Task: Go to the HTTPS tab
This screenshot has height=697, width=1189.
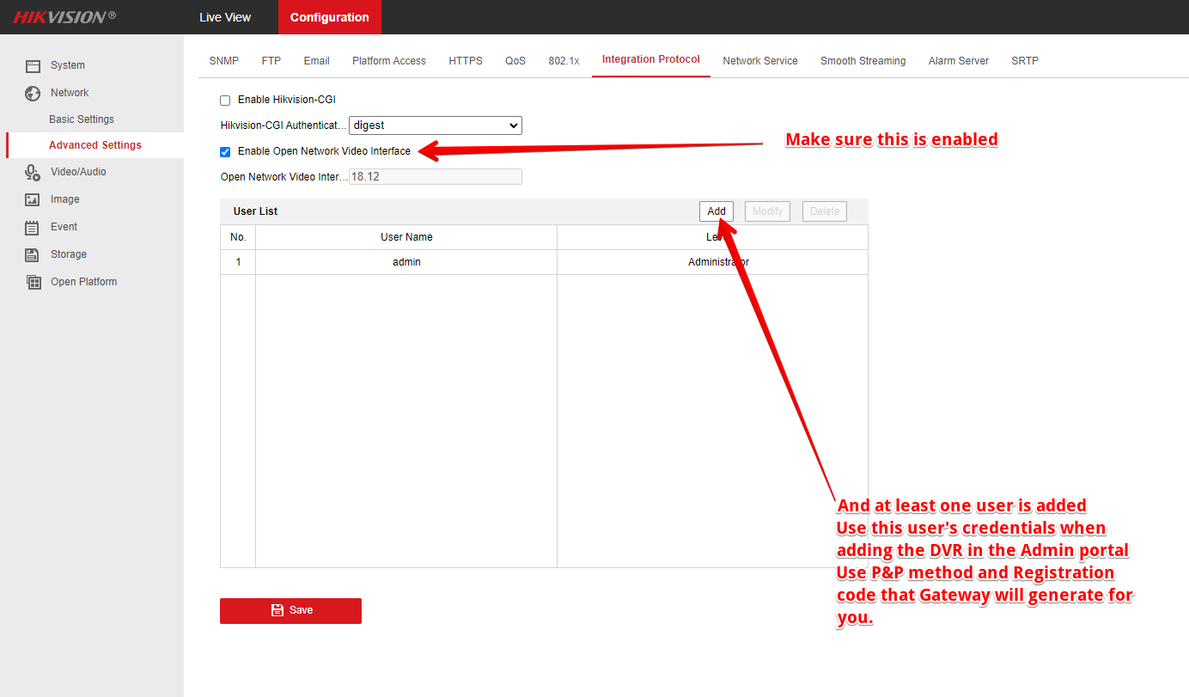Action: [466, 61]
